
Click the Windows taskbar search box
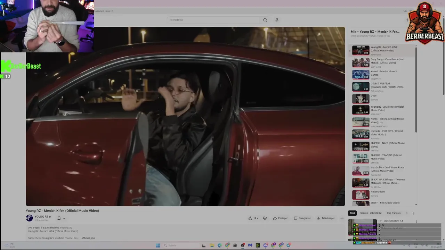(181, 245)
